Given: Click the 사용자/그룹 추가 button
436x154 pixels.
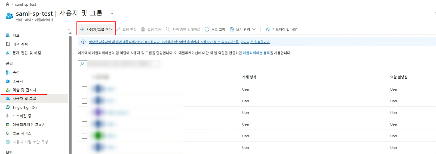Looking at the screenshot, I should tap(96, 29).
